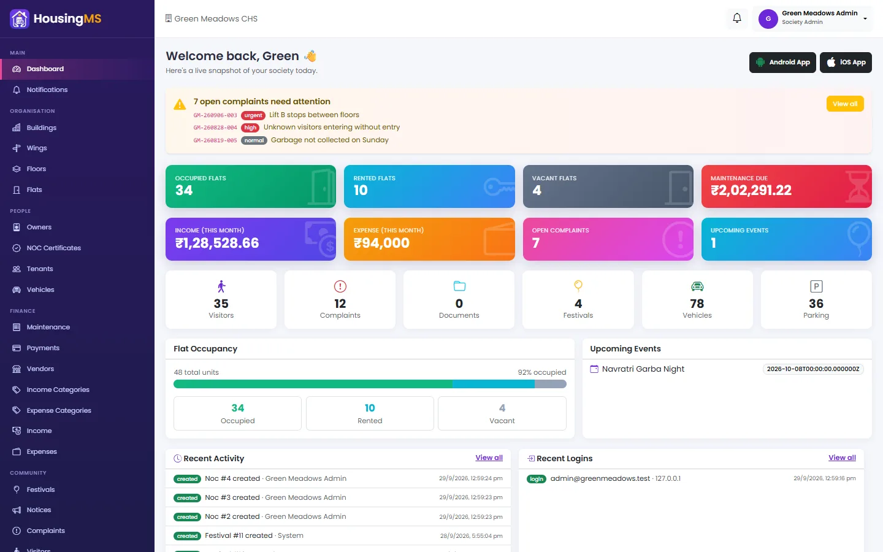Click the 4 Vacant occupancy box
This screenshot has width=883, height=552.
(x=502, y=413)
